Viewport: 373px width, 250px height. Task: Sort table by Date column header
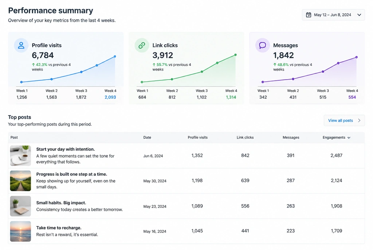pos(147,138)
